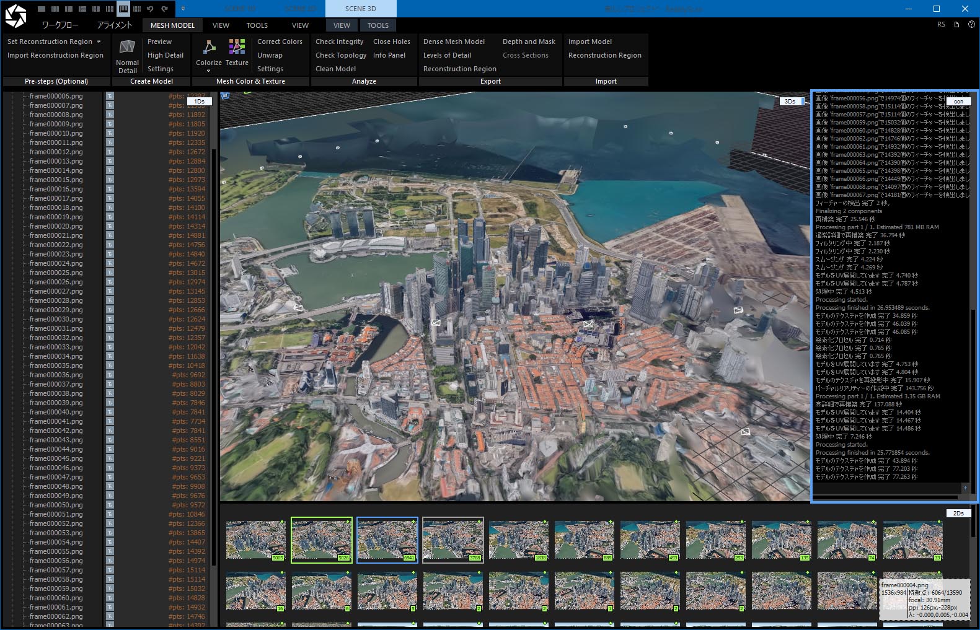Click the new document icon beside RS
The width and height of the screenshot is (980, 630).
(x=956, y=25)
